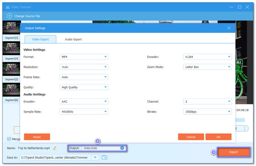
Task: Click the pencil icon to rename output file
Action: pyautogui.click(x=55, y=148)
